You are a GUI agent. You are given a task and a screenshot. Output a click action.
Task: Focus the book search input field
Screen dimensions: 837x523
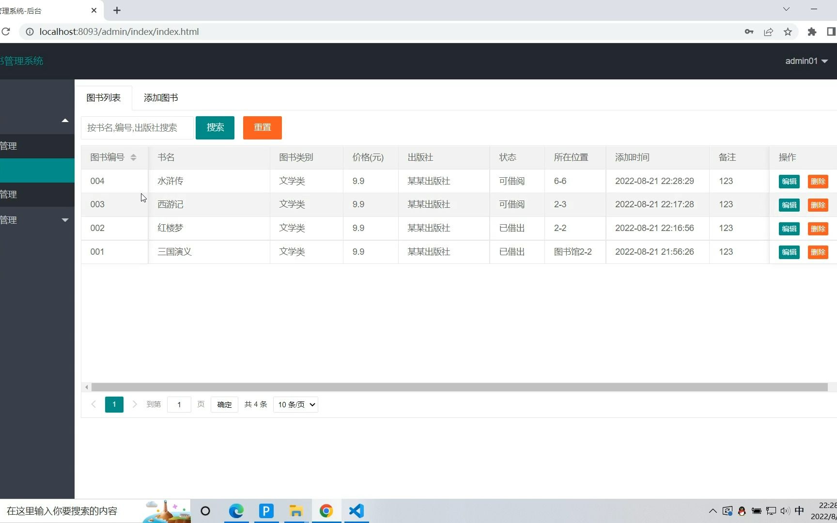click(137, 128)
